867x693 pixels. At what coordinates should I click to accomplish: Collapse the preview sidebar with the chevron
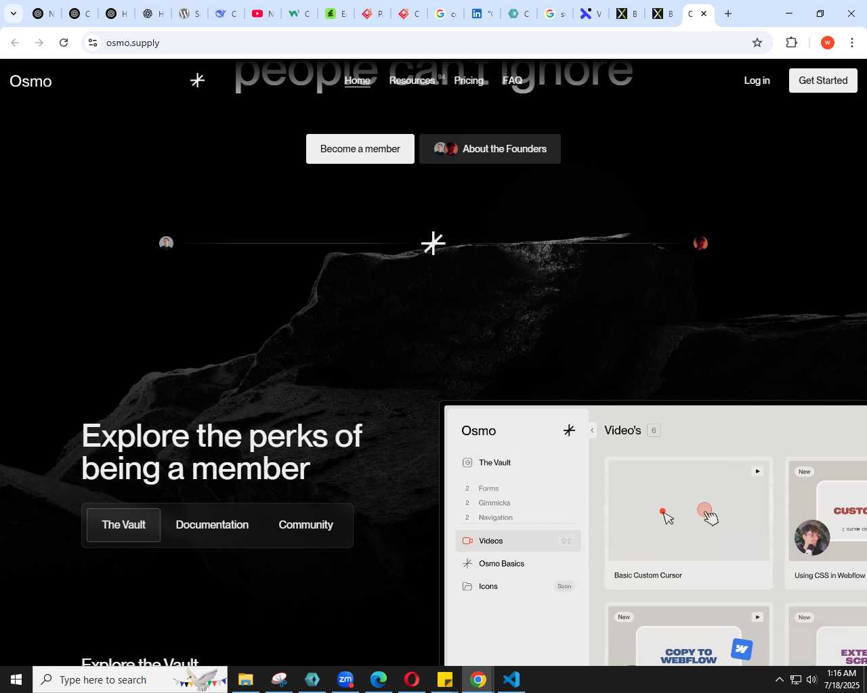pos(592,430)
